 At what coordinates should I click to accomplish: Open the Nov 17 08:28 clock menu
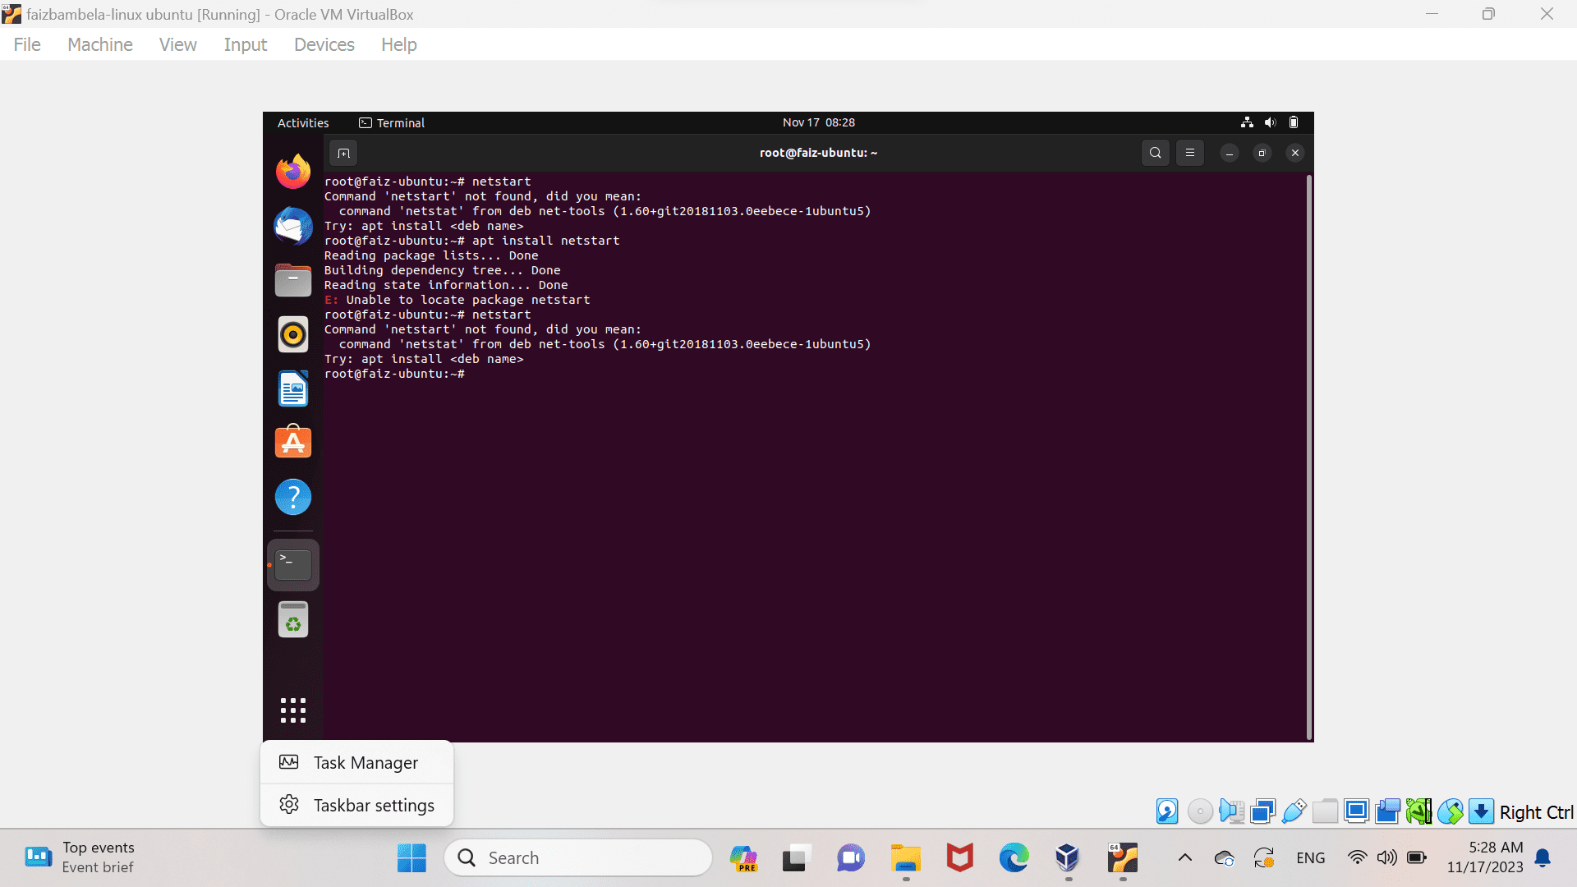point(819,122)
